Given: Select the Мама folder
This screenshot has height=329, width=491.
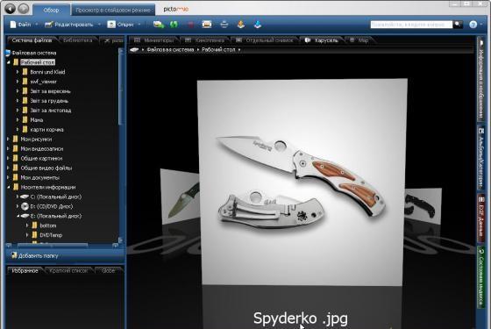Looking at the screenshot, I should 36,119.
